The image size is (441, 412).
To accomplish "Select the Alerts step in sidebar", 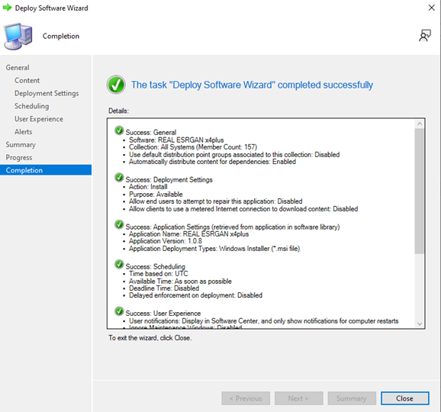I will click(x=24, y=132).
